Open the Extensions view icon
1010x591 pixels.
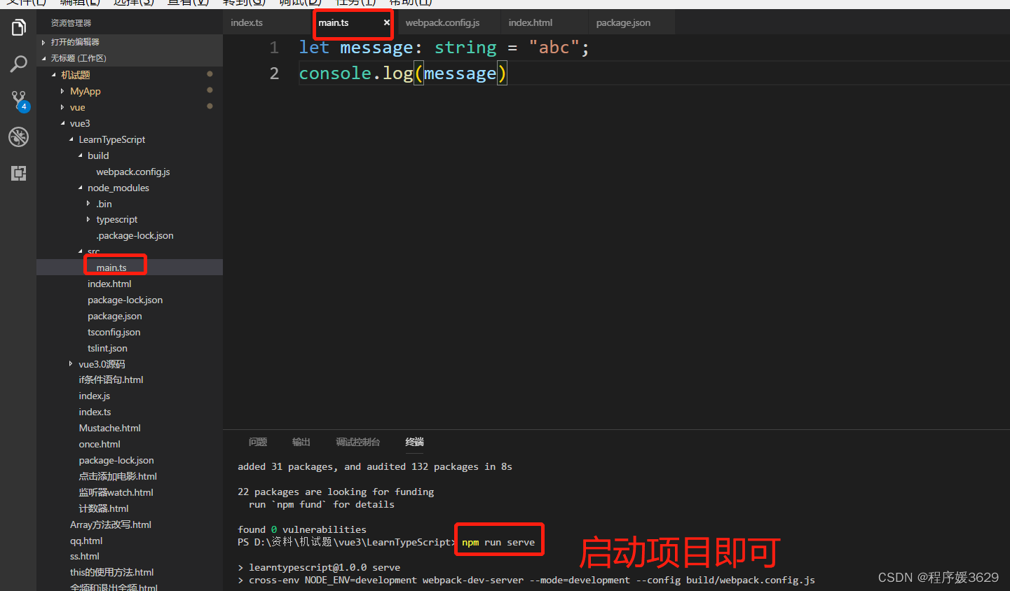click(x=18, y=173)
